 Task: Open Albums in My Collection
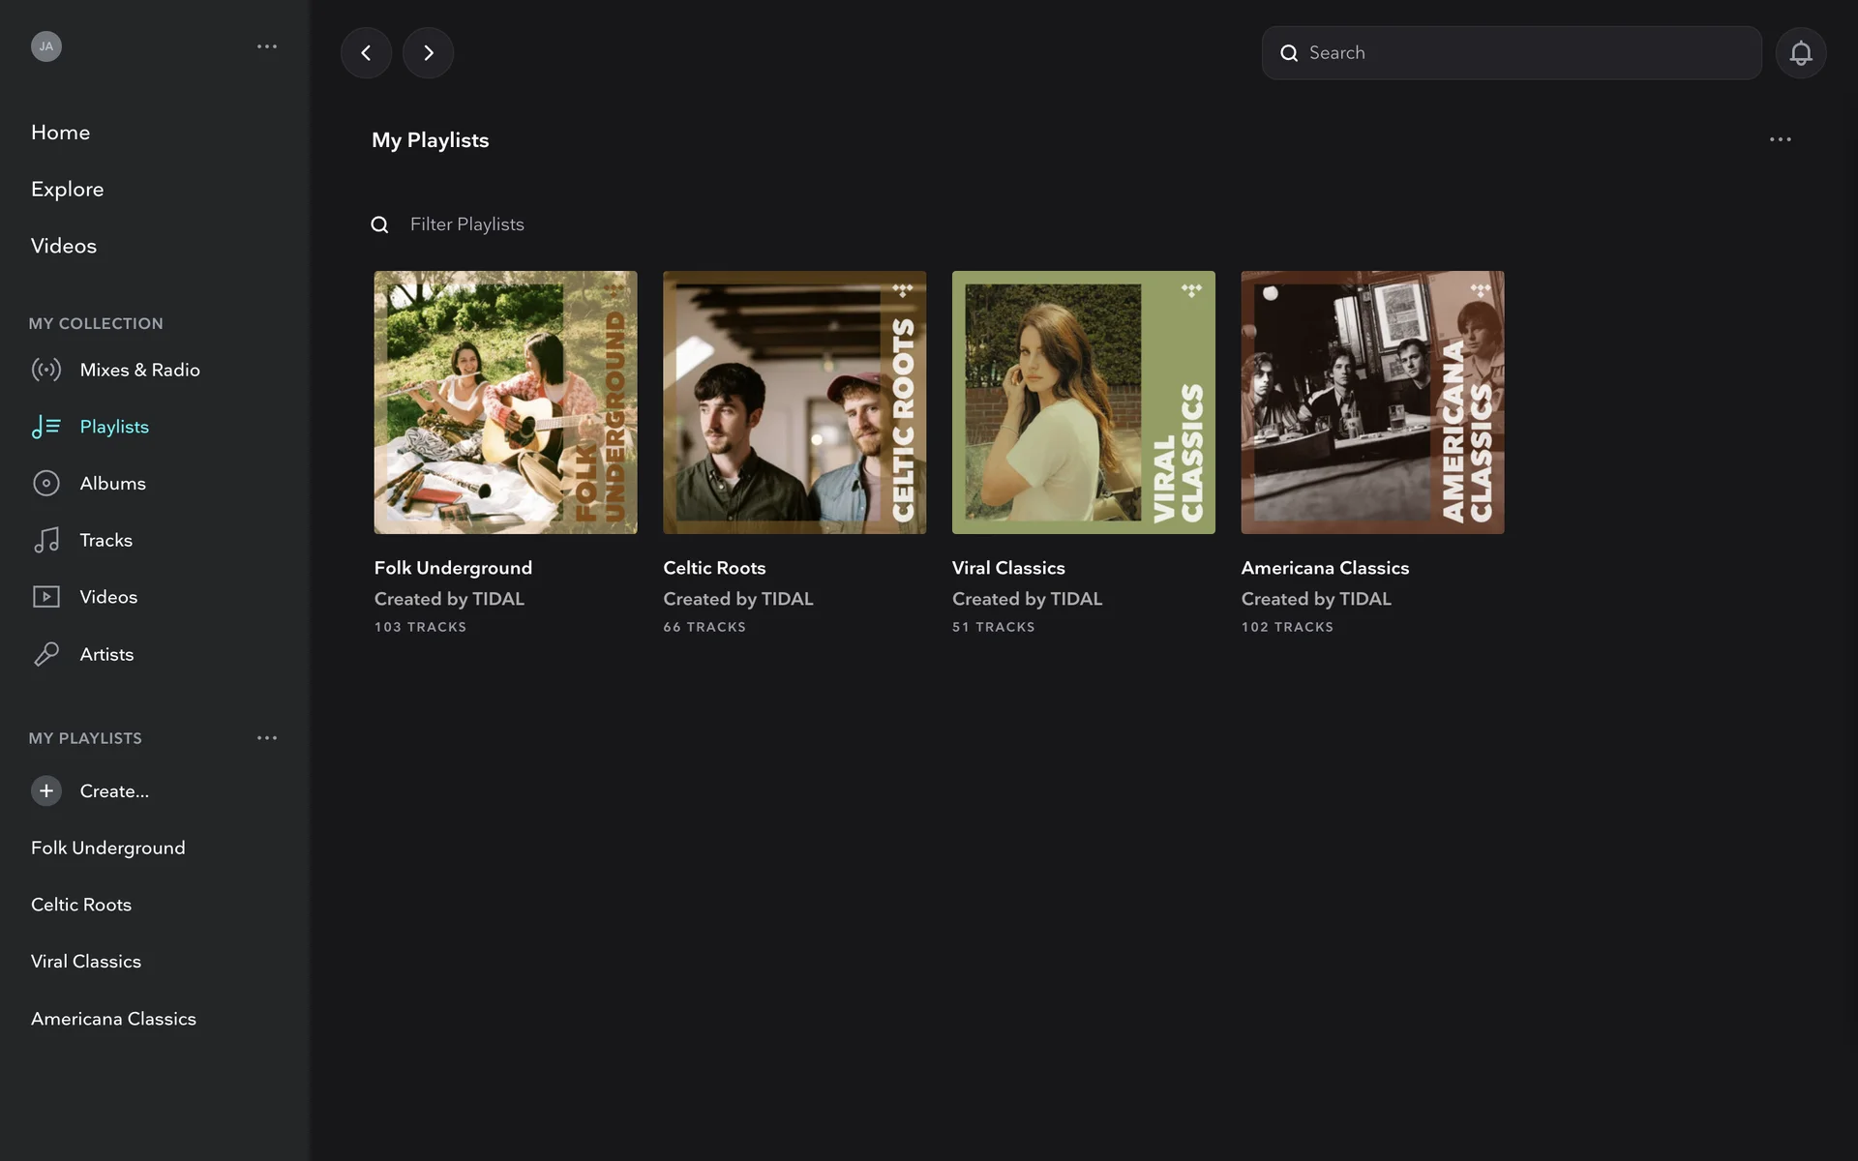click(112, 483)
